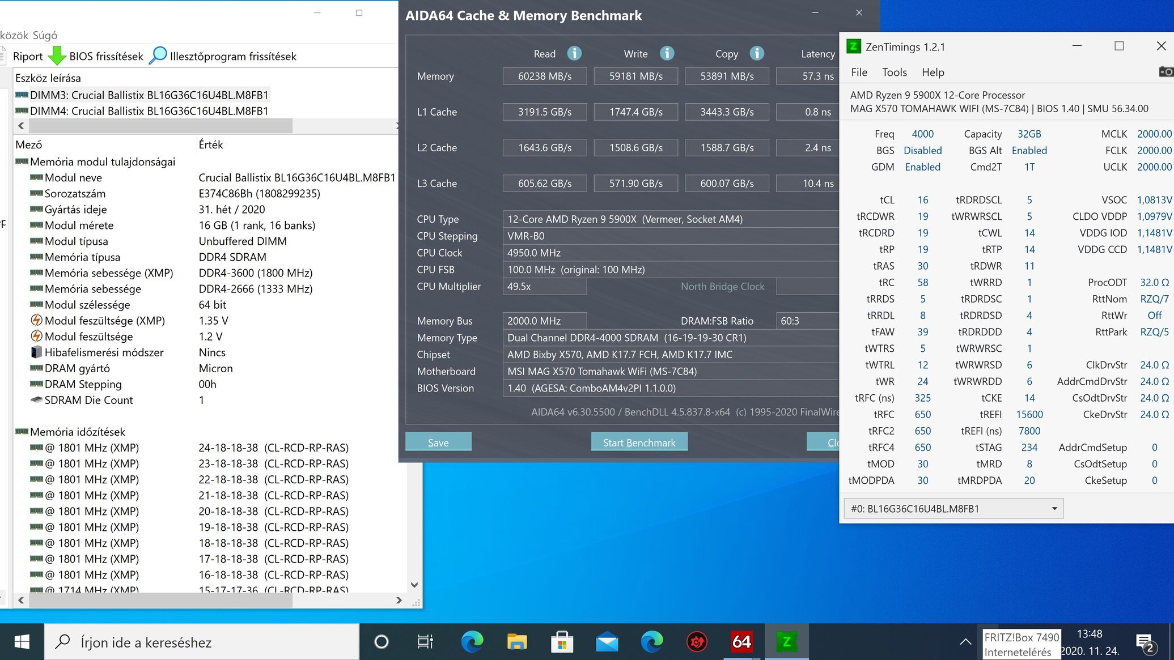Screen dimensions: 1174x660
Task: Click the Mező column header
Action: [29, 144]
